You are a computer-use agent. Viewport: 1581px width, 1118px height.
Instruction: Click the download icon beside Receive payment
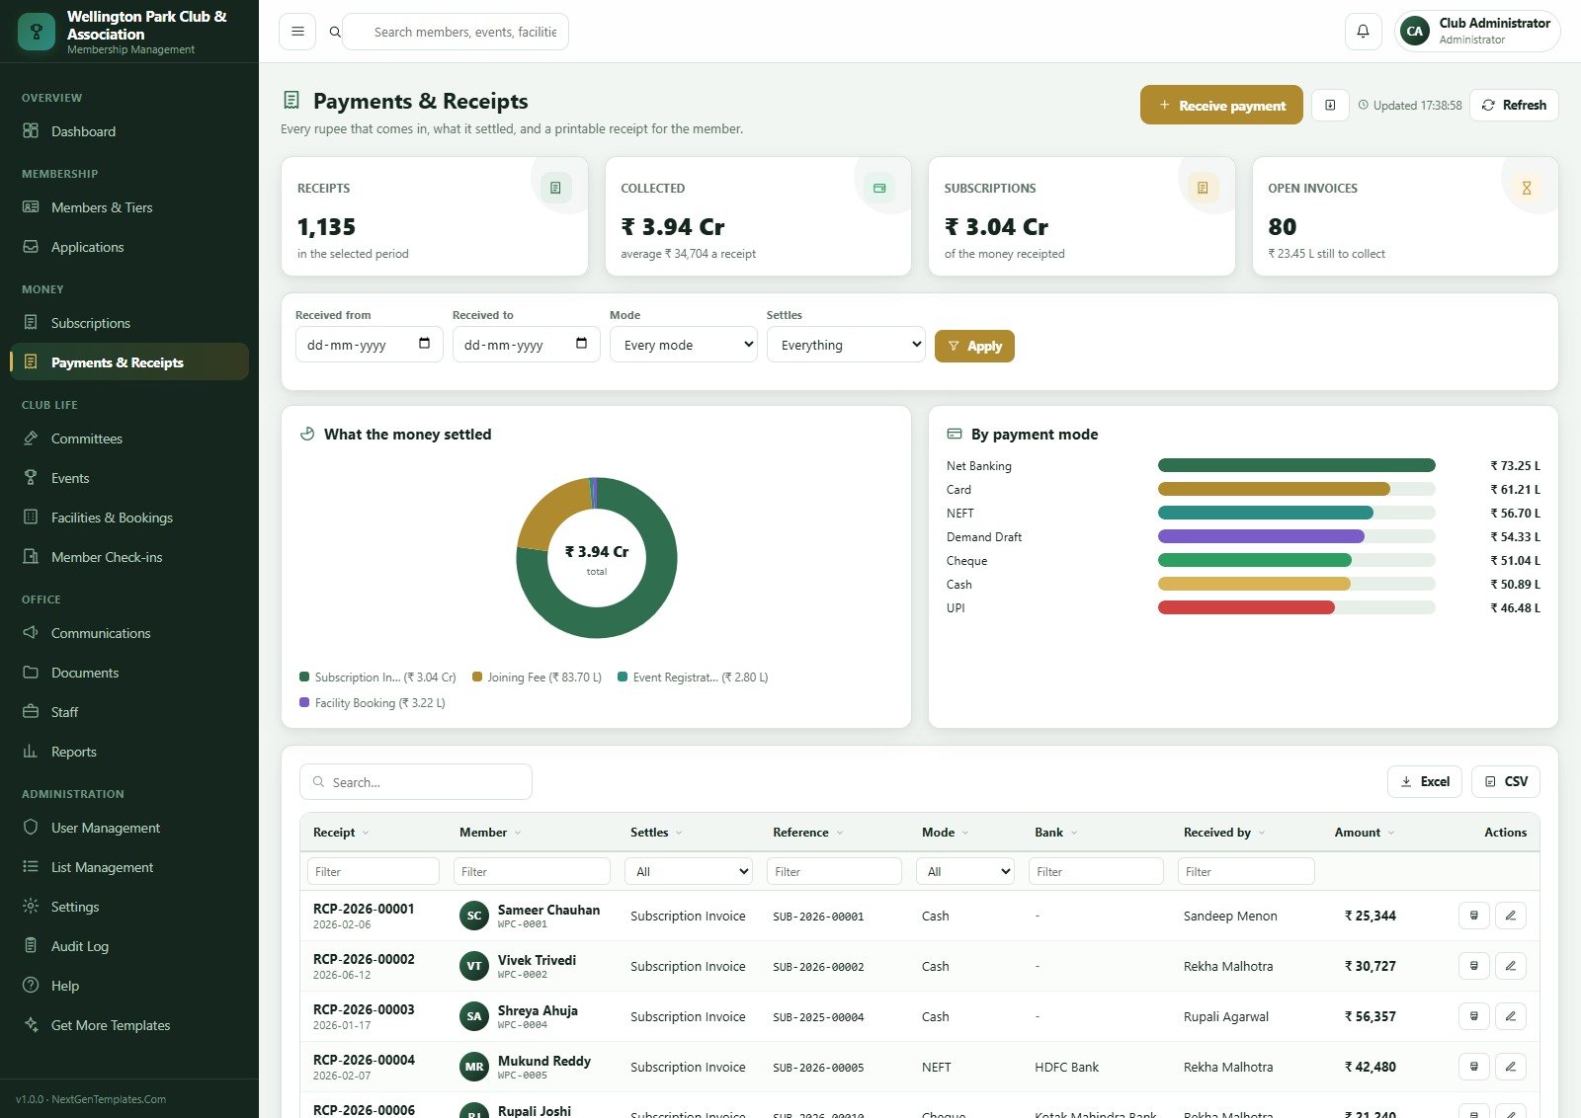point(1330,106)
